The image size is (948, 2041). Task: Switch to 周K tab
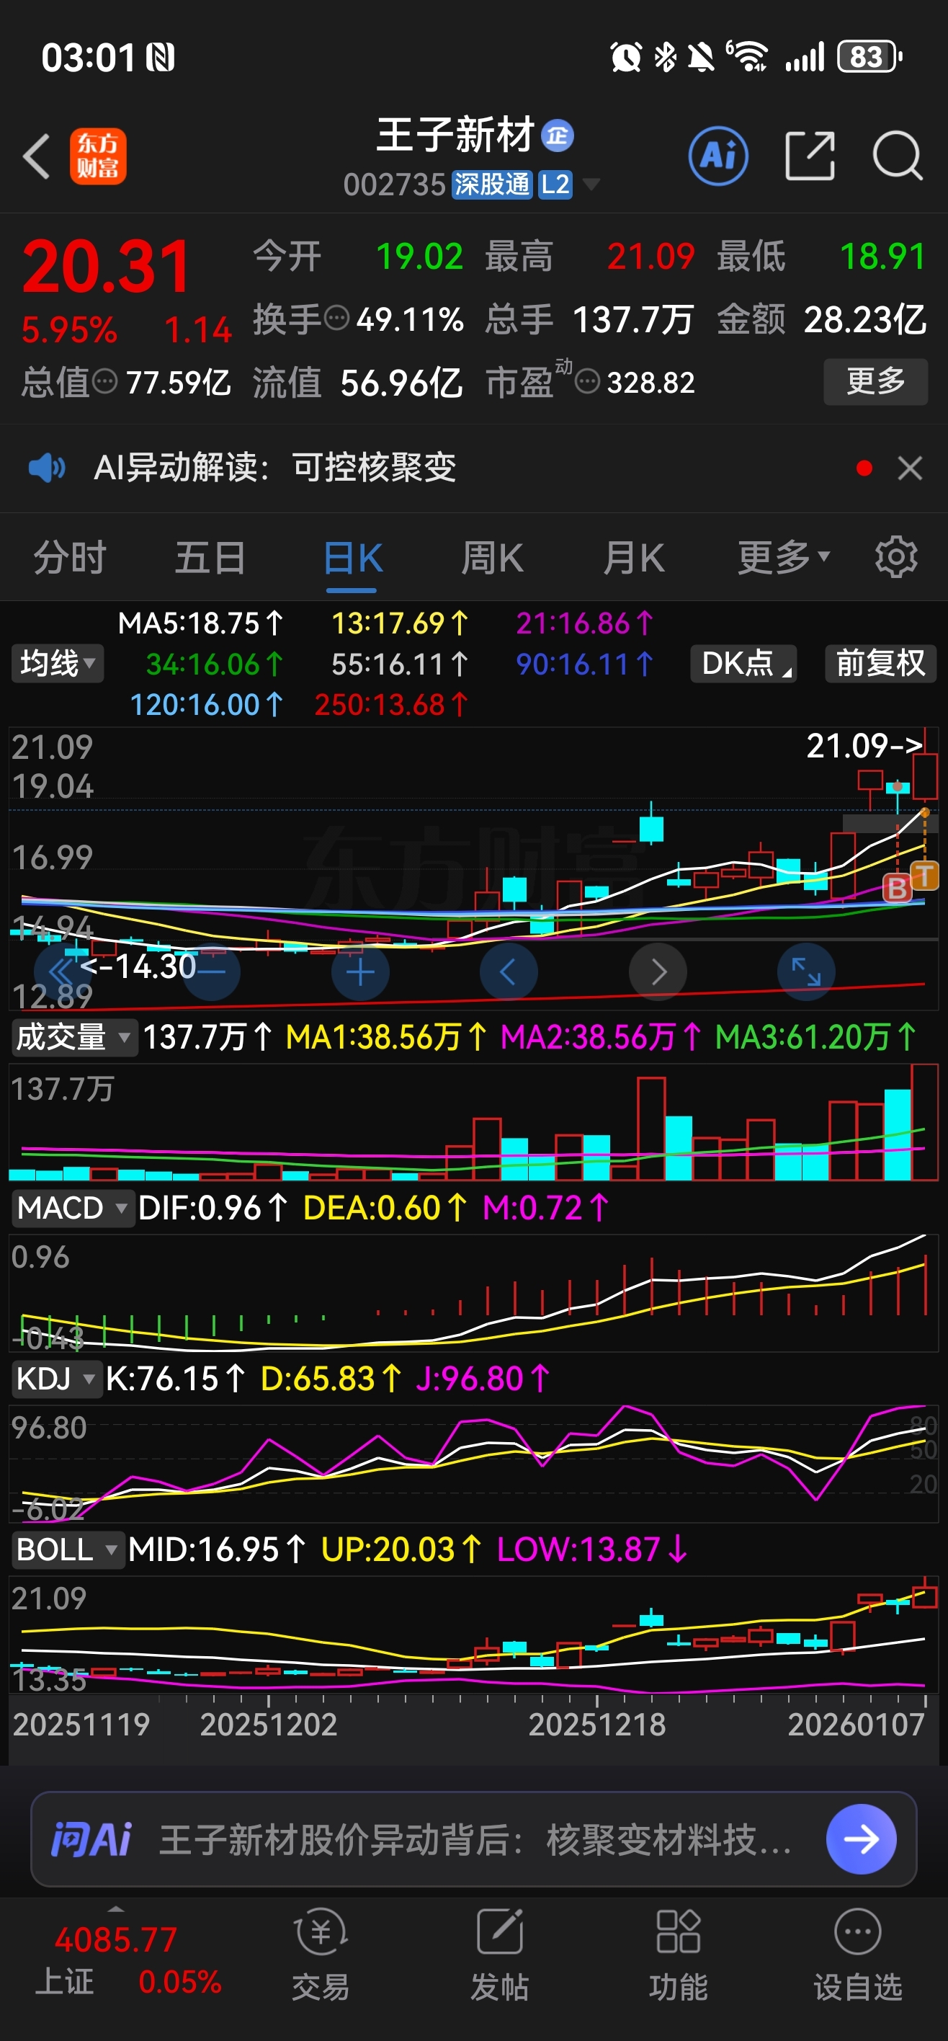click(492, 557)
